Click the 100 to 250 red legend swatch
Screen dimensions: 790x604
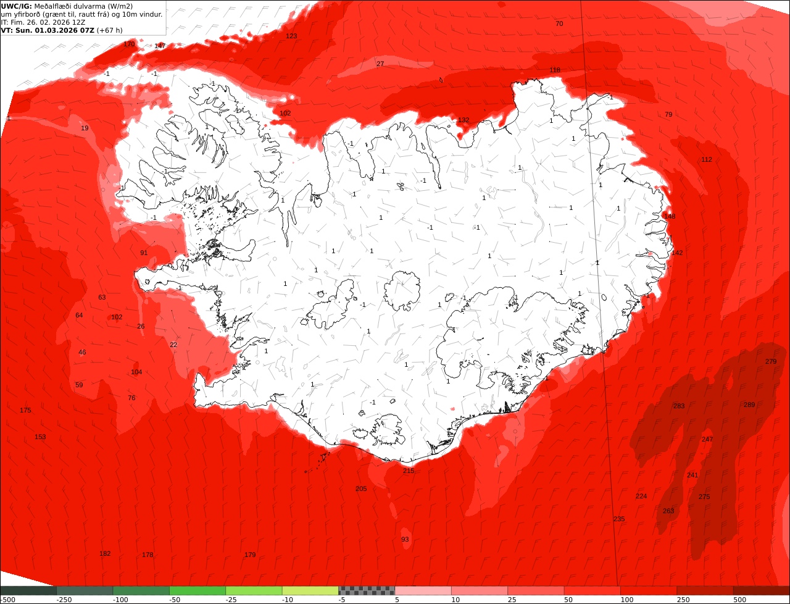coord(649,590)
